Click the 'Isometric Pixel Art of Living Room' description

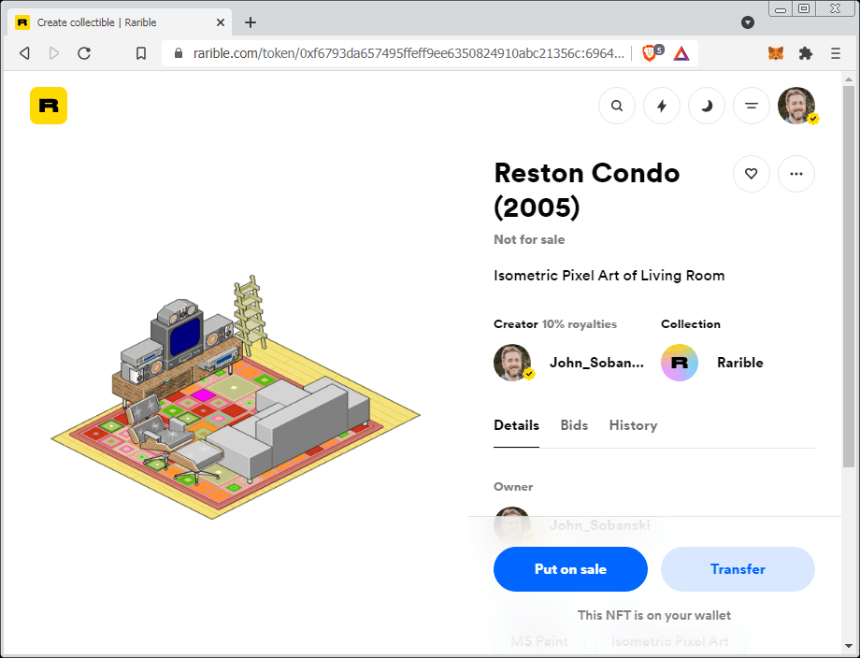coord(609,276)
